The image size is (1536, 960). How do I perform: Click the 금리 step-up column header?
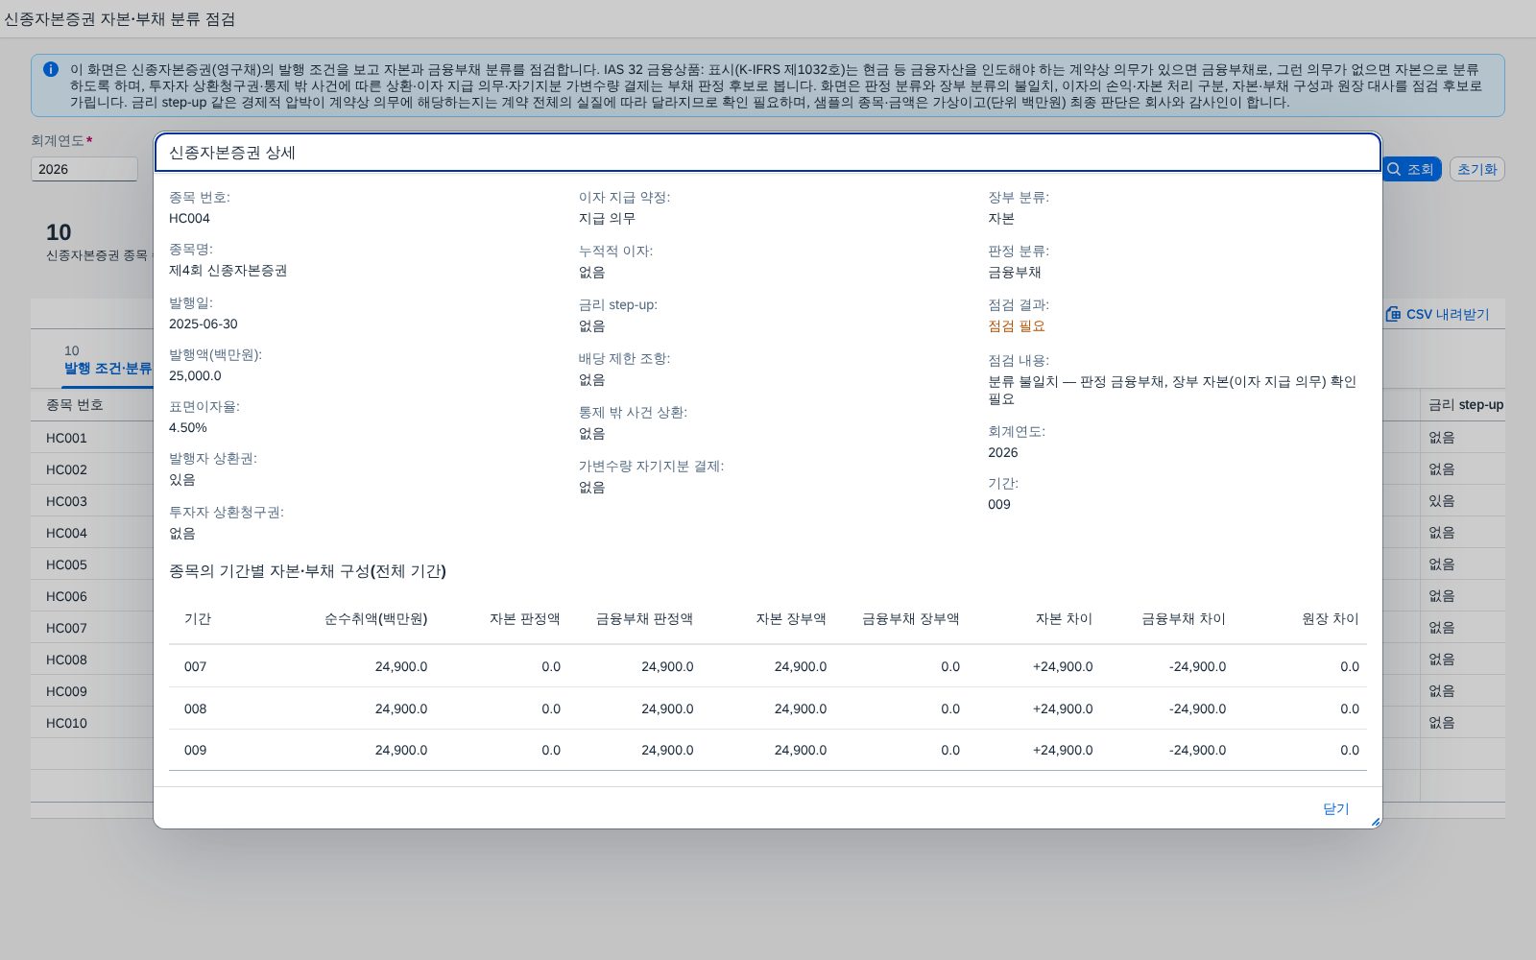[1465, 405]
